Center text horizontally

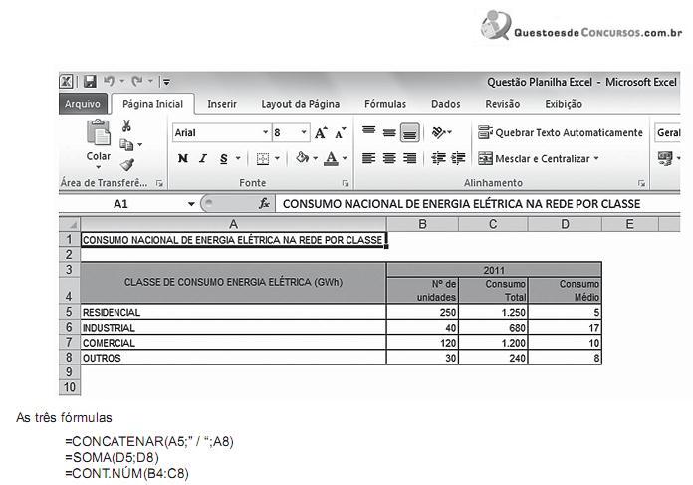pos(389,158)
